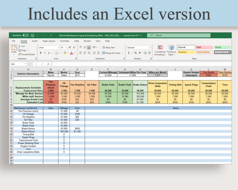
Task: Apply Percent Style format
Action: 135,53
